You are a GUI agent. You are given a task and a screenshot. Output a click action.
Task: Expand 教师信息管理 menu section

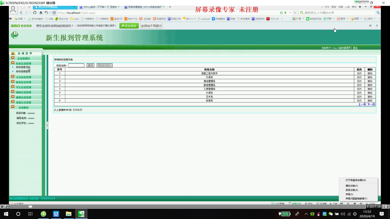(x=23, y=92)
